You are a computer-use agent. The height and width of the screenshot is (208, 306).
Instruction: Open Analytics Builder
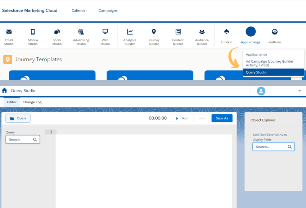[130, 37]
